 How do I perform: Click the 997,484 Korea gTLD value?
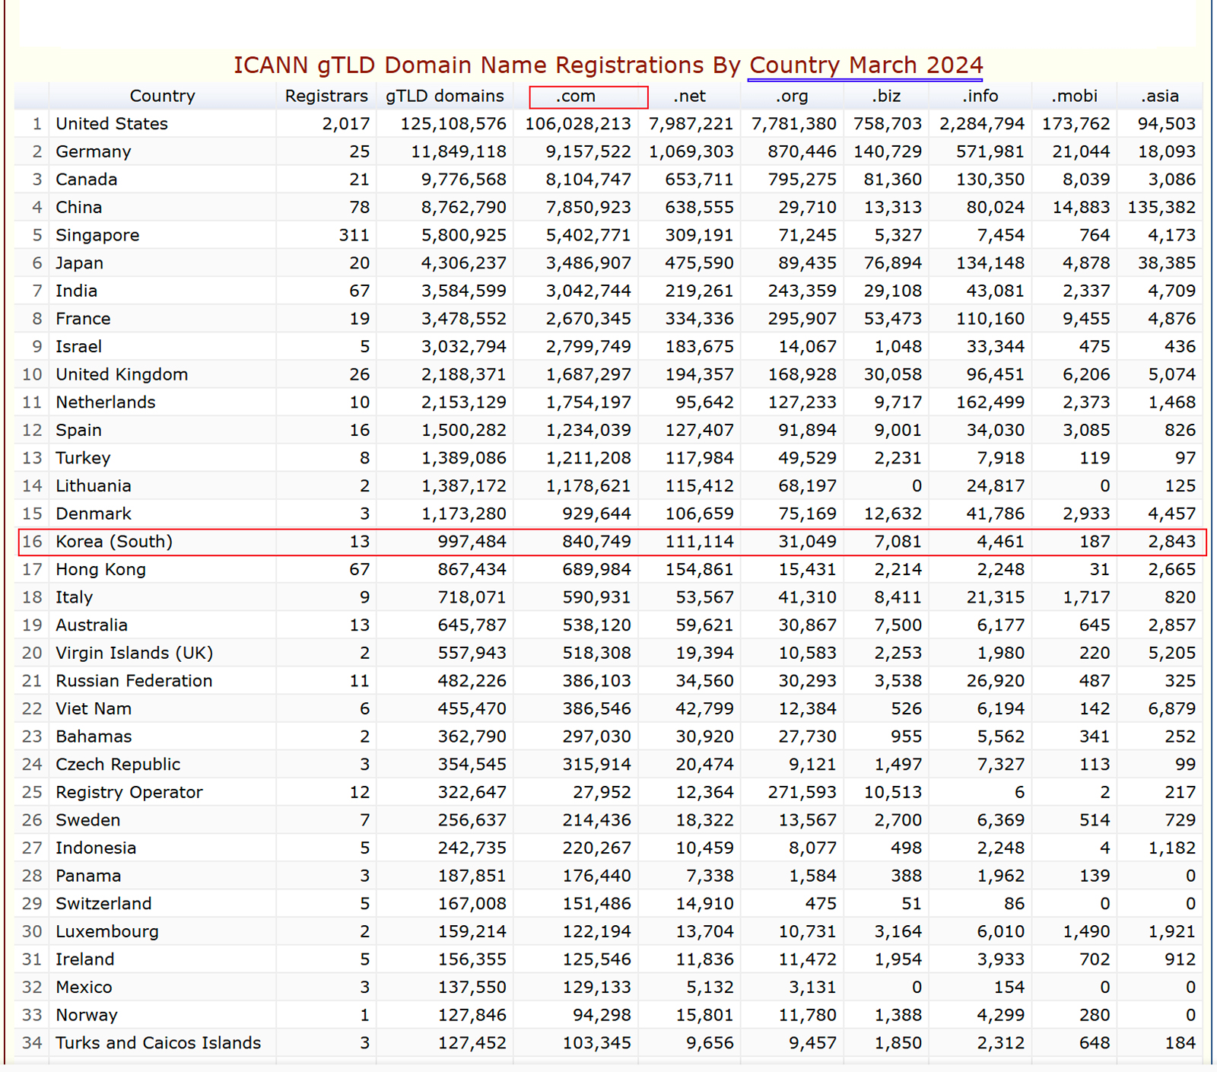click(472, 542)
